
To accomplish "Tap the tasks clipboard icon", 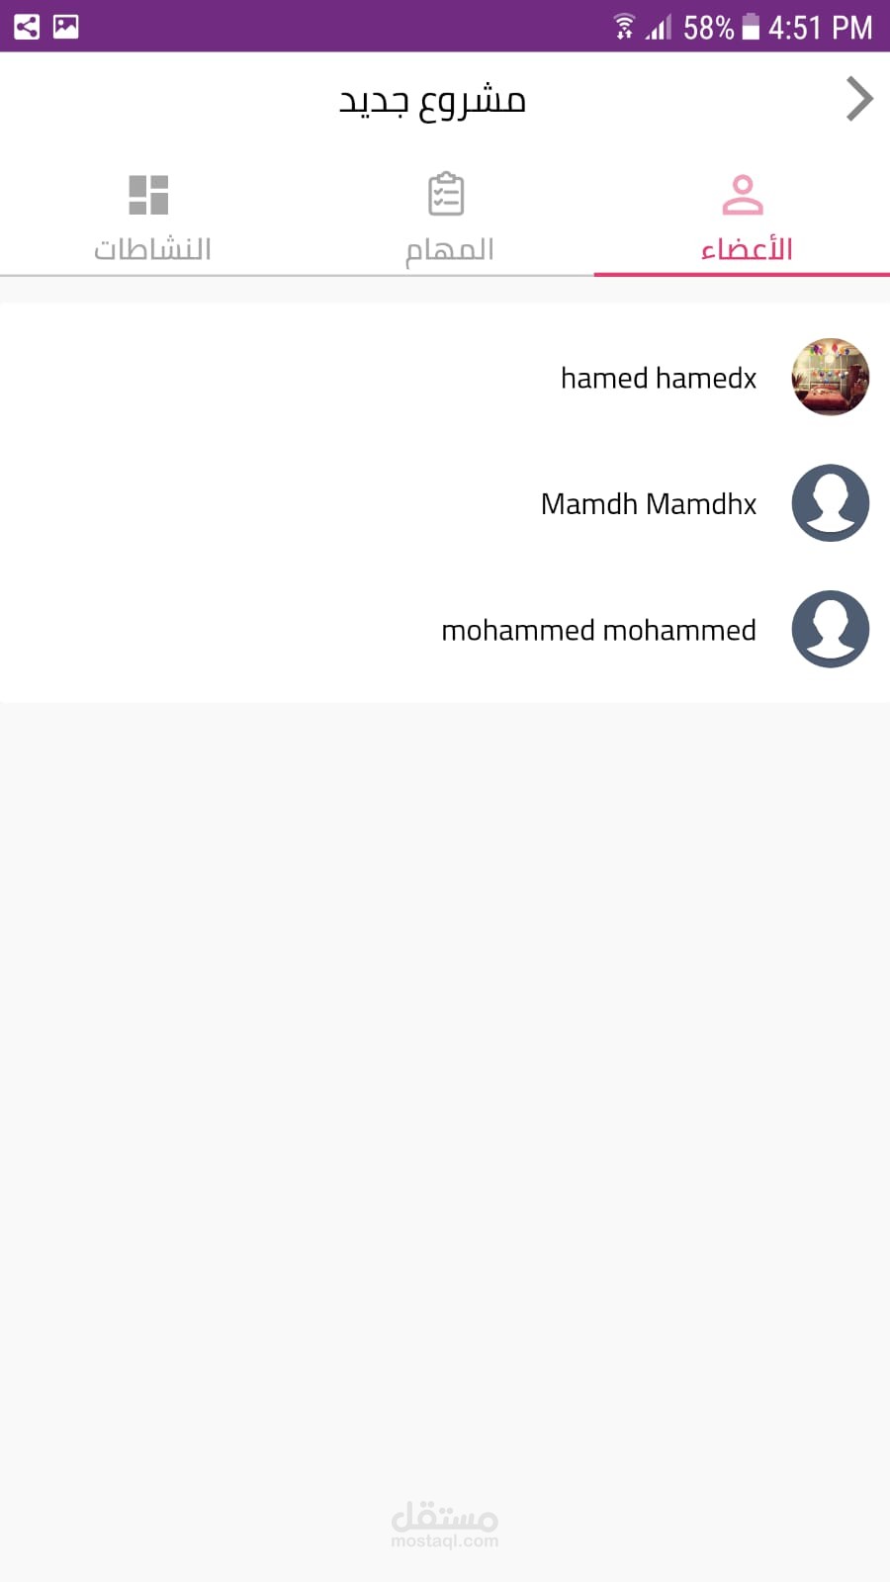I will click(x=446, y=195).
